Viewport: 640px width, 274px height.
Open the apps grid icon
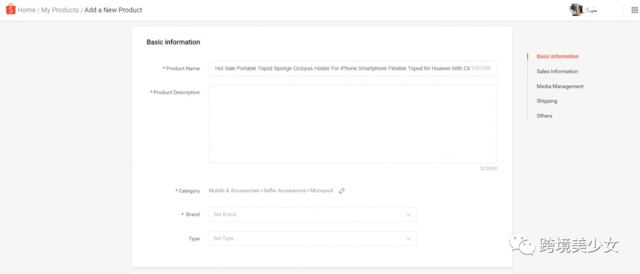pos(635,10)
